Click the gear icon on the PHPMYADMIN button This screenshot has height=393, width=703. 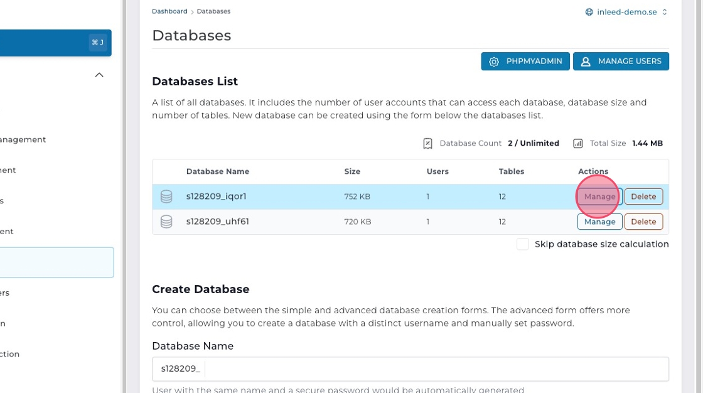pyautogui.click(x=494, y=62)
